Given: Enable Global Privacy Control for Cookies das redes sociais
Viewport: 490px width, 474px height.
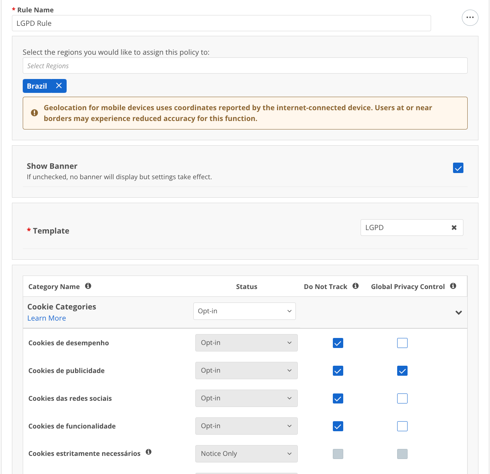Looking at the screenshot, I should [x=402, y=398].
